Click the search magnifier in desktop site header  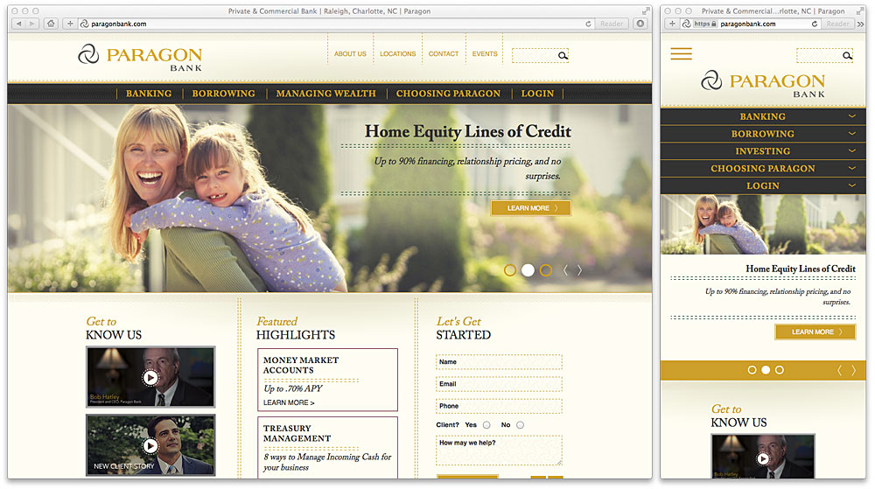pyautogui.click(x=563, y=56)
